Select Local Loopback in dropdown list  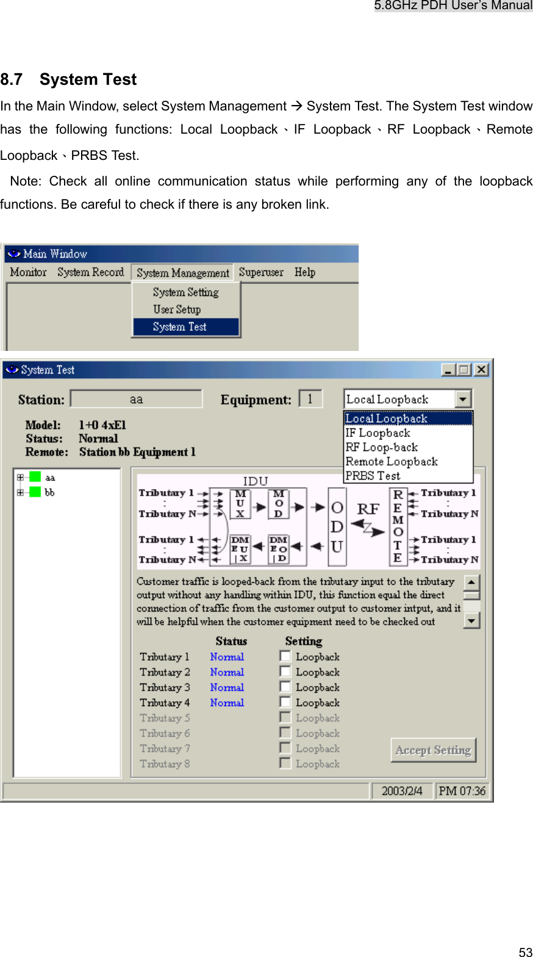click(409, 419)
